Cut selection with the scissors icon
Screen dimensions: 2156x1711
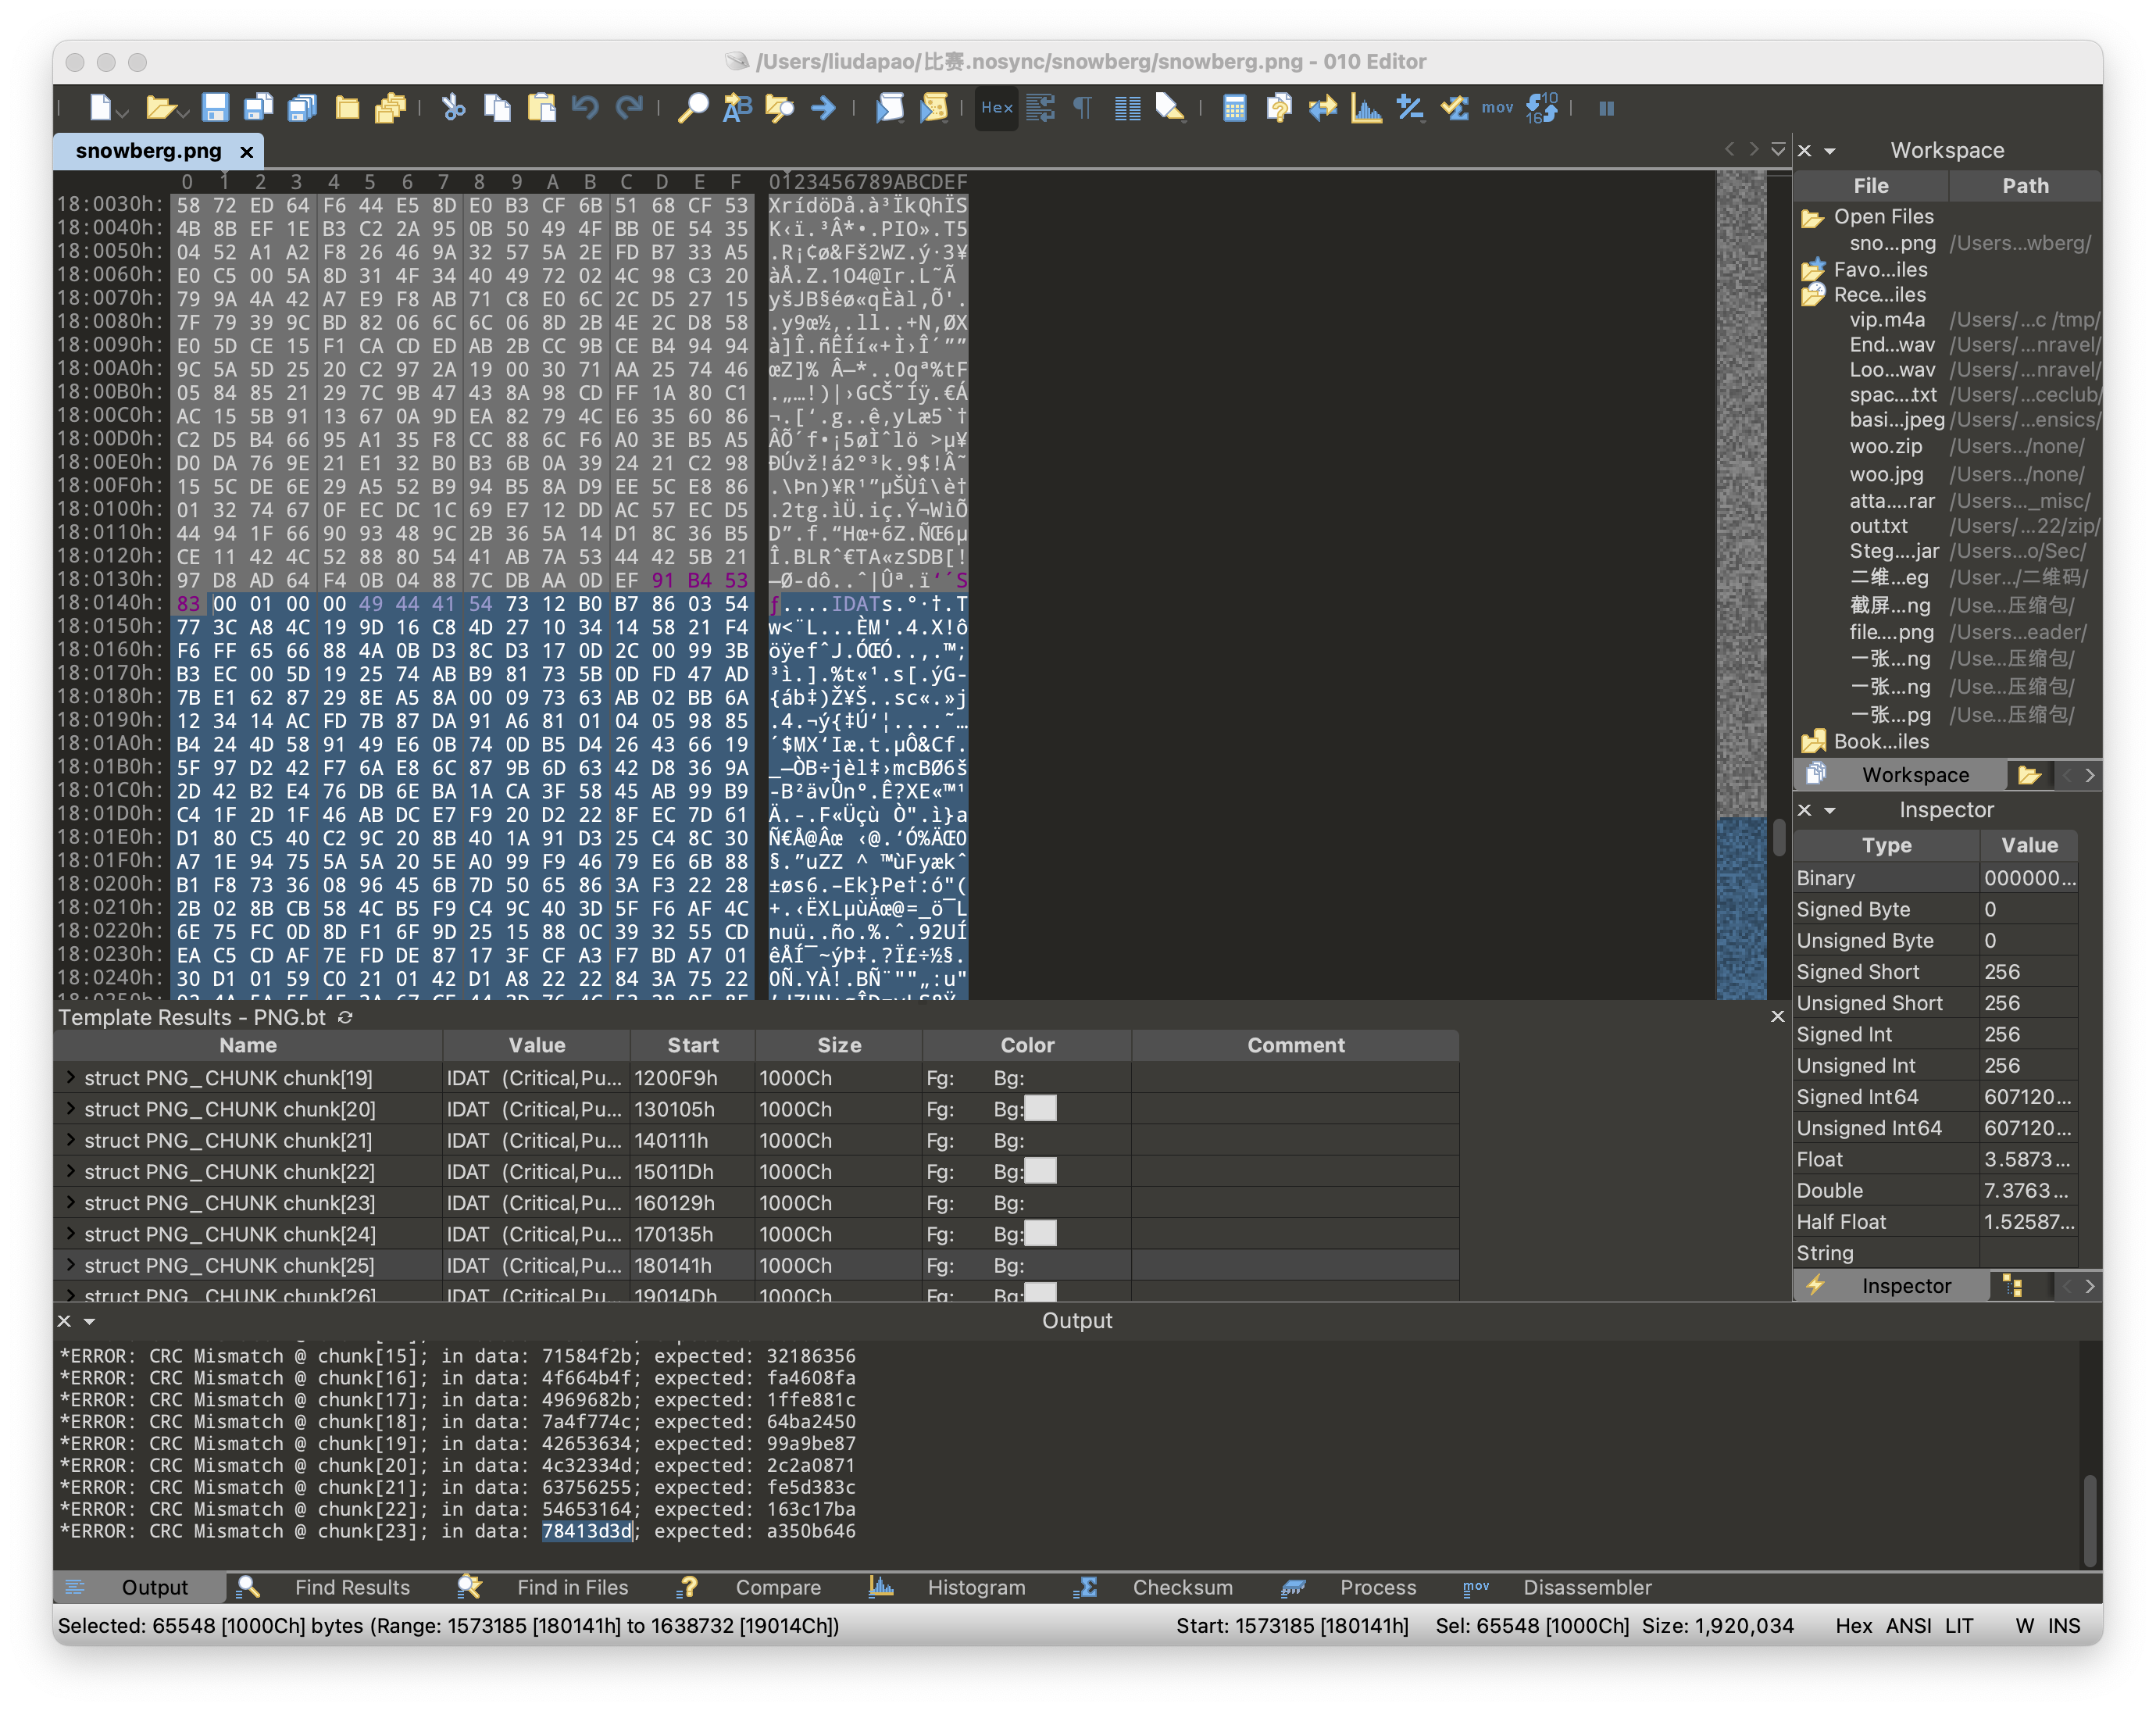click(x=453, y=107)
